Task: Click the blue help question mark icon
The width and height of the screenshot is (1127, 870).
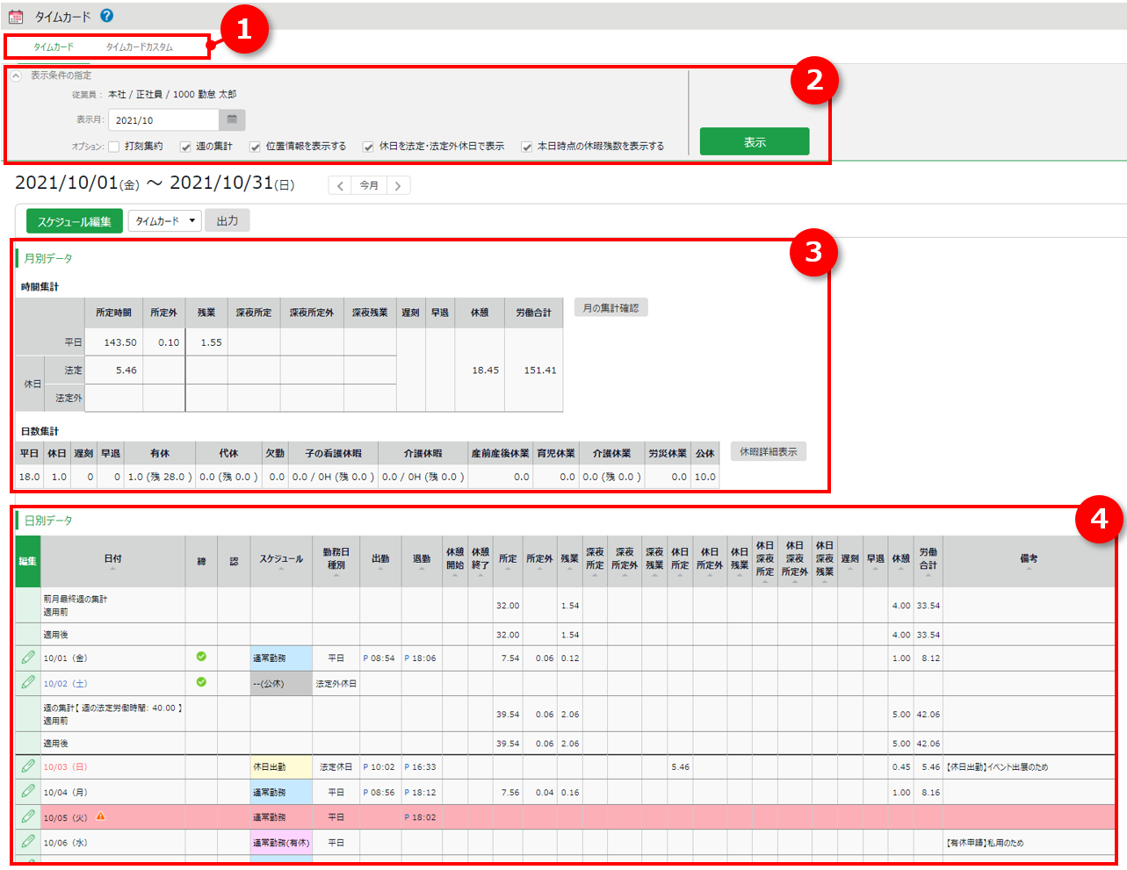Action: pos(107,16)
